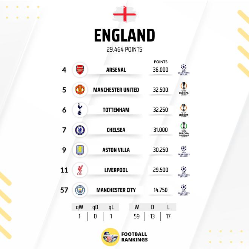
Task: Click Europa League logo beside Manchester United
Action: [x=184, y=89]
